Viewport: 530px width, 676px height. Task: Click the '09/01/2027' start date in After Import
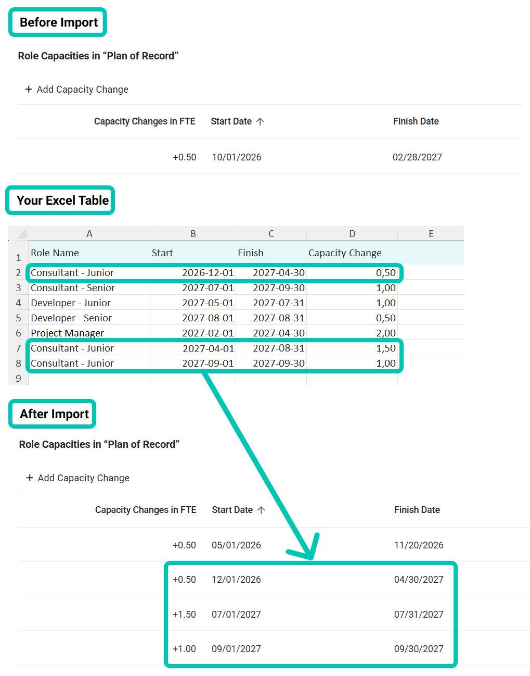pos(236,649)
